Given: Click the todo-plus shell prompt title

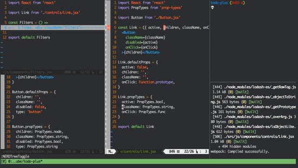Looking at the screenshot, I should pyautogui.click(x=219, y=3).
